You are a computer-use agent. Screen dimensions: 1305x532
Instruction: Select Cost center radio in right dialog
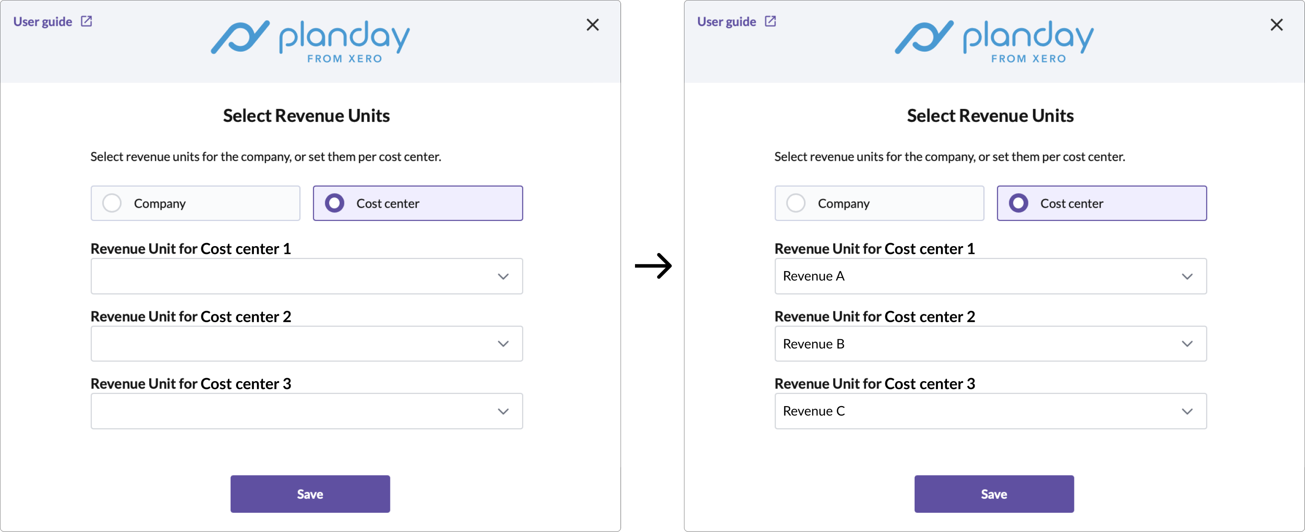pos(1102,203)
